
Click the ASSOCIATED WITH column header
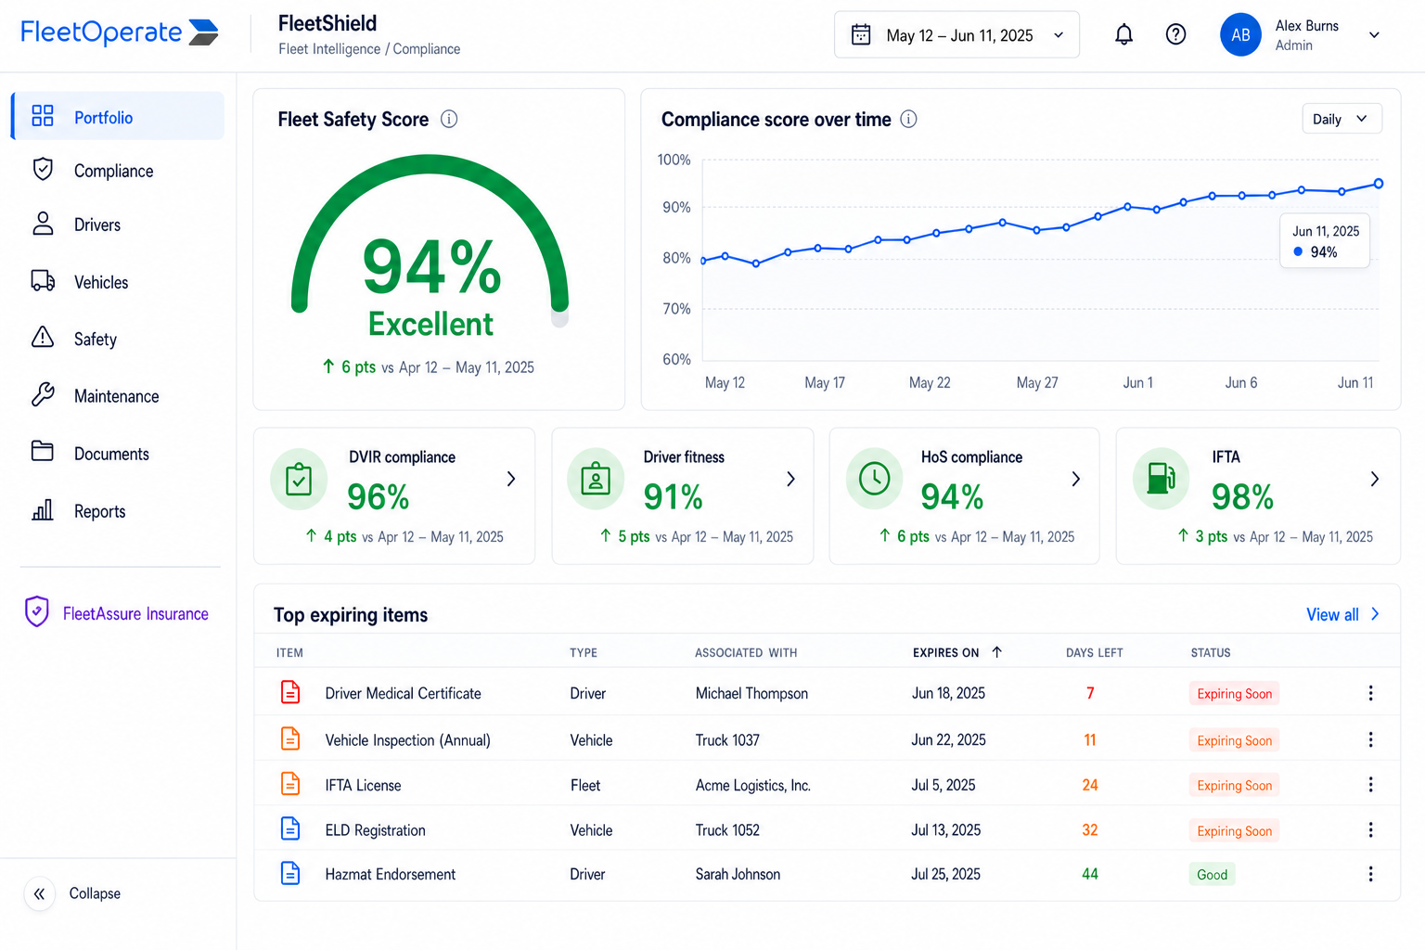pyautogui.click(x=746, y=653)
